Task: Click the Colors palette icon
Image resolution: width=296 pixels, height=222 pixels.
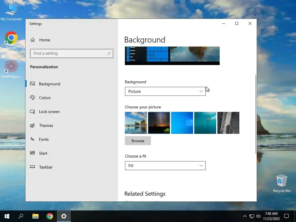Action: (32, 98)
